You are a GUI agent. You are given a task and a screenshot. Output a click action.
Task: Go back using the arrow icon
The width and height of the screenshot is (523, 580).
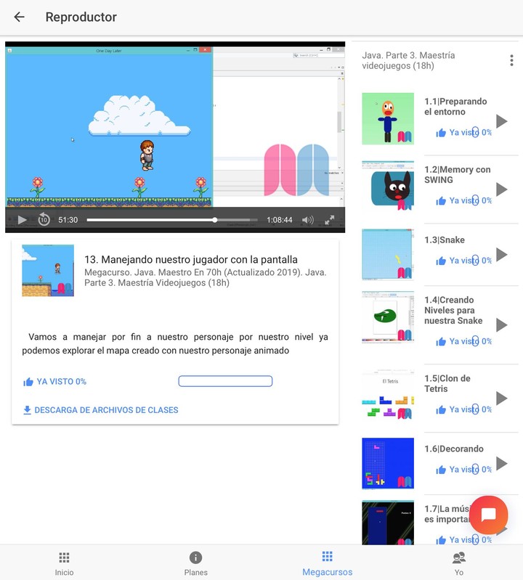click(x=20, y=17)
